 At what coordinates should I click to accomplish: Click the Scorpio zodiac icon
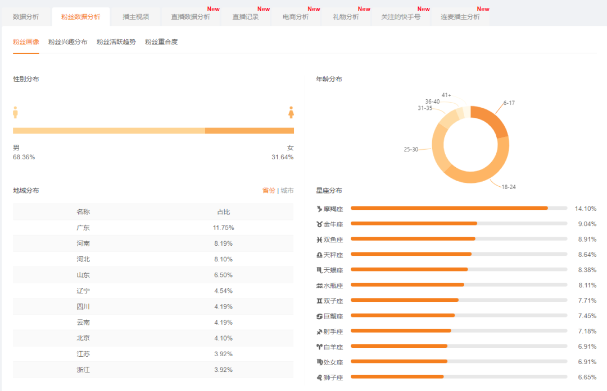tap(319, 270)
